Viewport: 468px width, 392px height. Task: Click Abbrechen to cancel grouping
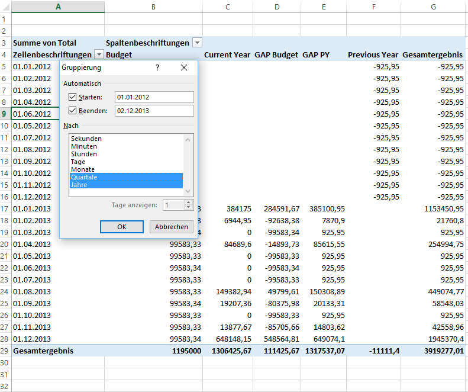(x=172, y=227)
